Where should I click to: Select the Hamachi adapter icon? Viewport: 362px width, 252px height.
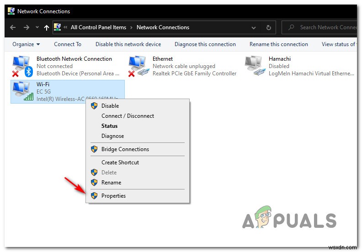point(255,66)
